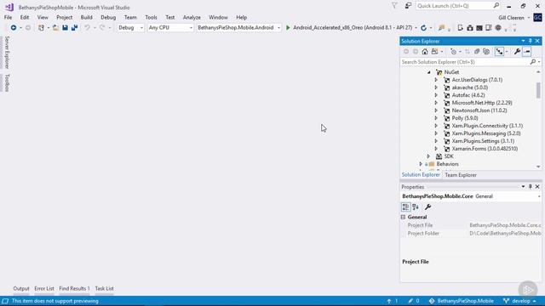Open the Analyze menu
The height and width of the screenshot is (306, 545).
[x=192, y=17]
